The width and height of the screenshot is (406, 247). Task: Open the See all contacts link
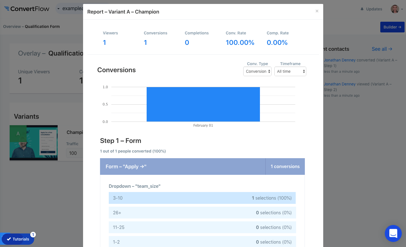(382, 49)
